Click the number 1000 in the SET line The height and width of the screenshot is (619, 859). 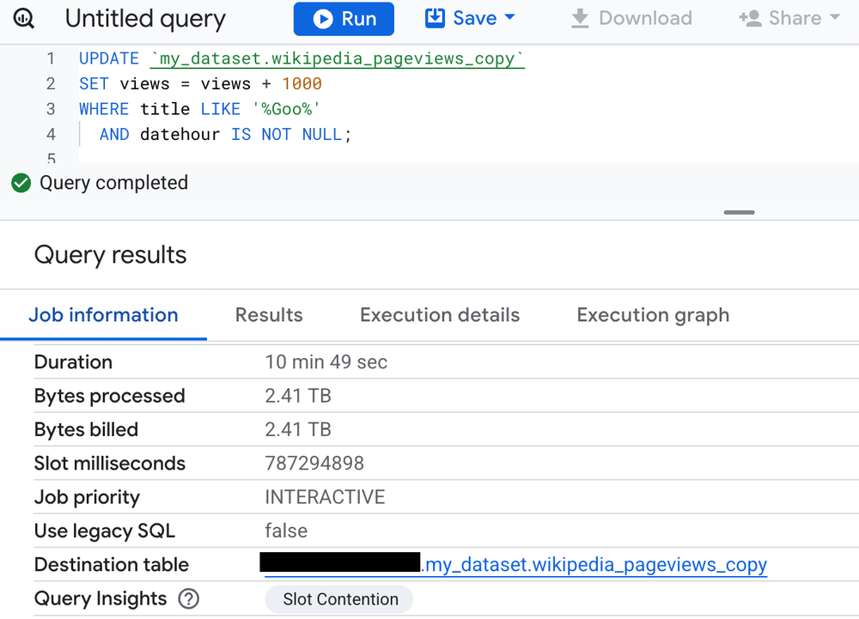tap(302, 84)
